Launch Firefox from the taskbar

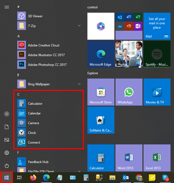point(33,178)
